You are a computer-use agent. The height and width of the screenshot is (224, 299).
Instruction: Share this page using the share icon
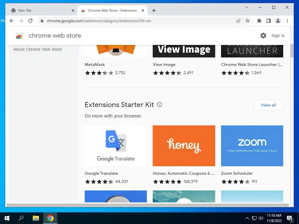pyautogui.click(x=238, y=21)
